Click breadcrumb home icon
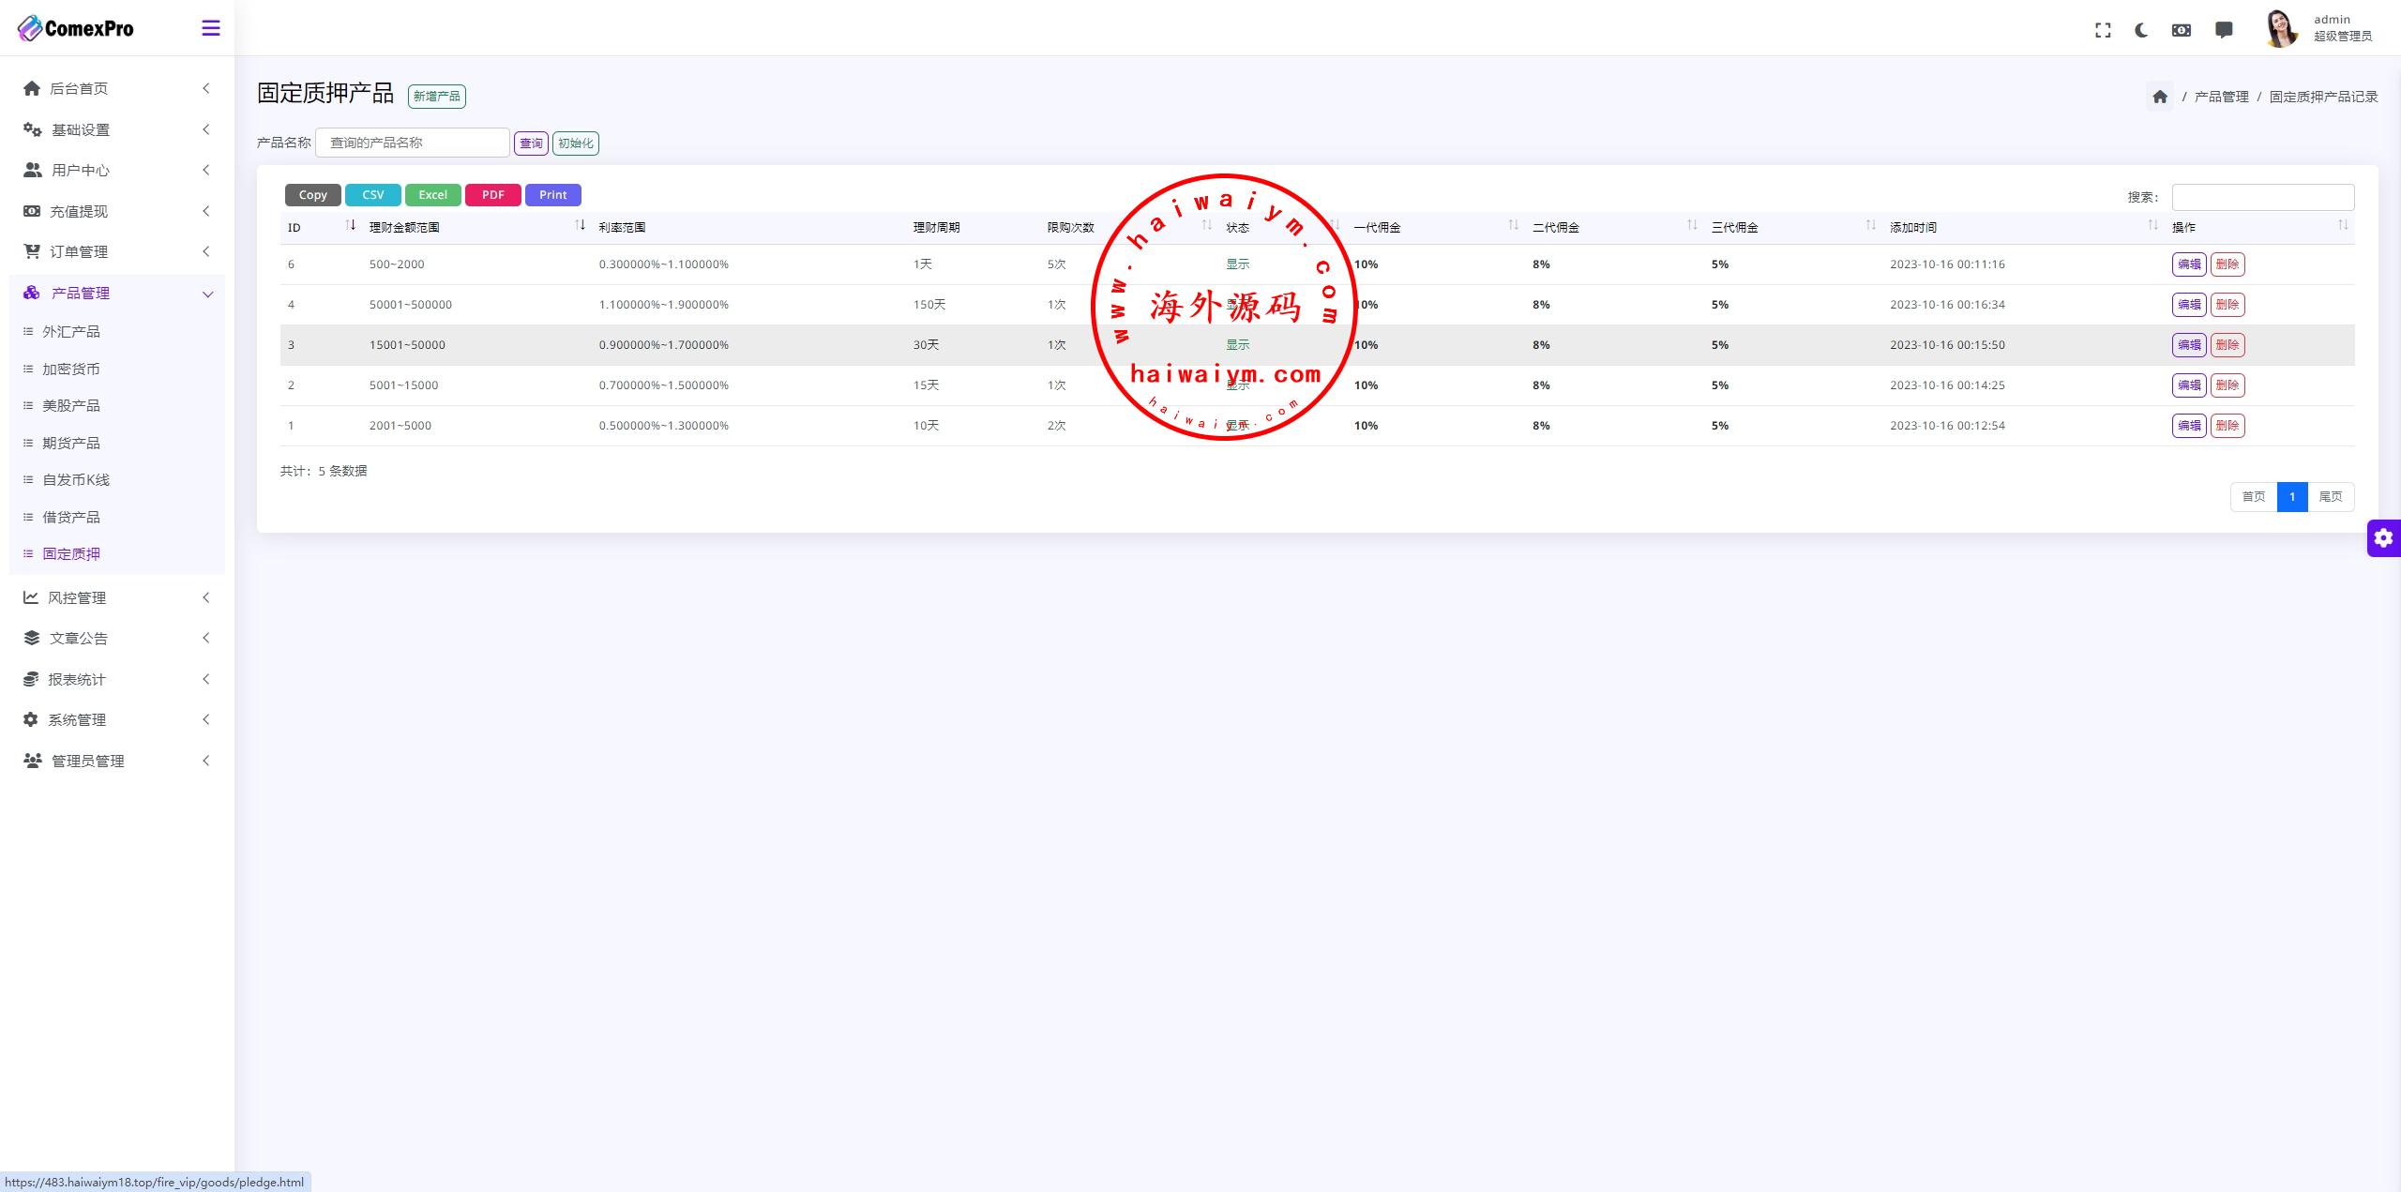The height and width of the screenshot is (1192, 2401). coord(2160,97)
